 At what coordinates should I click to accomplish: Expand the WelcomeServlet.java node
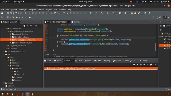(11, 43)
